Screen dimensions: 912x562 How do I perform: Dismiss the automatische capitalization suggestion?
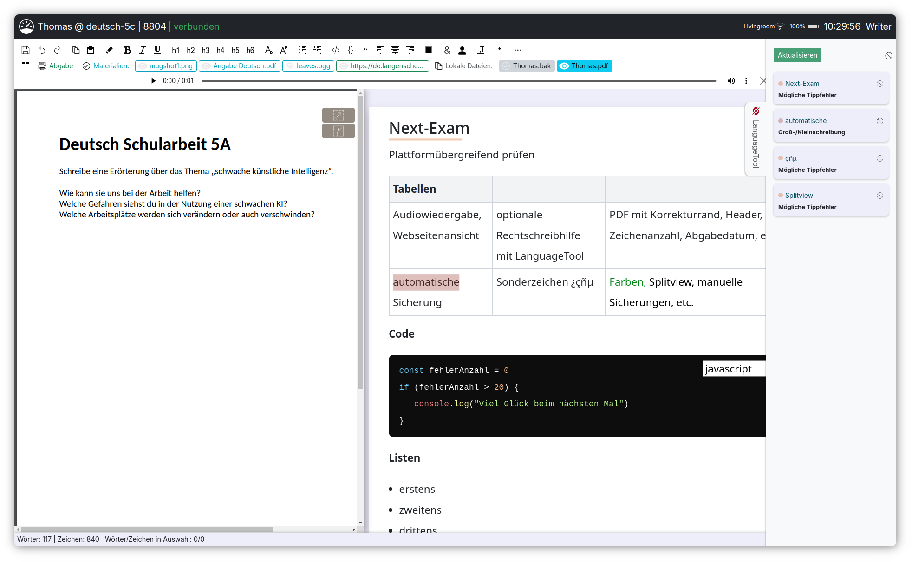(879, 121)
